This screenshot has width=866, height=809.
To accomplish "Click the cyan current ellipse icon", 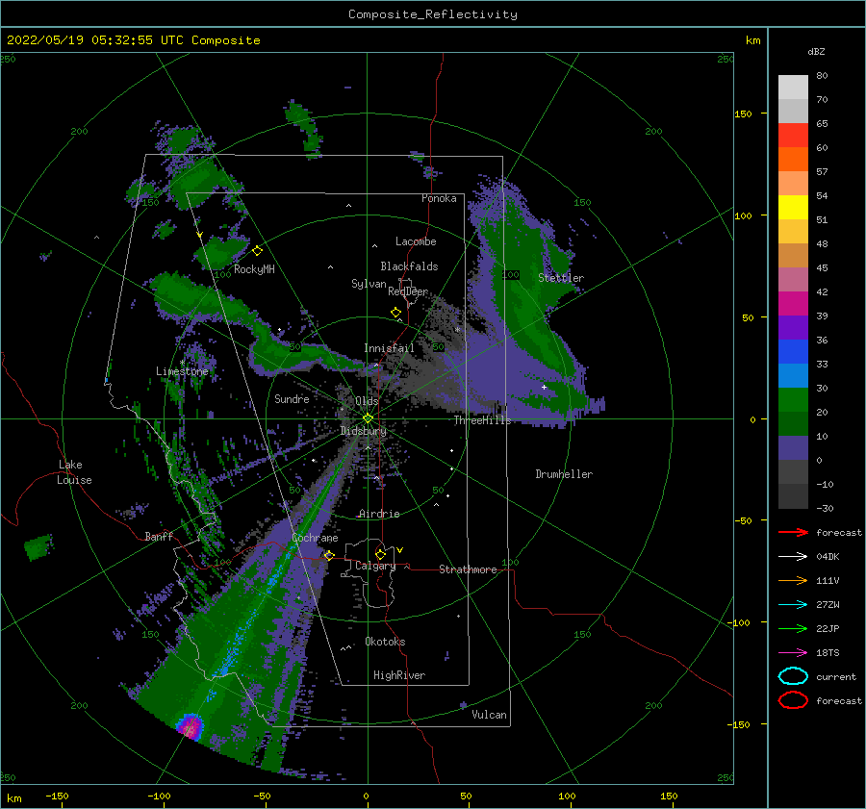I will point(793,676).
